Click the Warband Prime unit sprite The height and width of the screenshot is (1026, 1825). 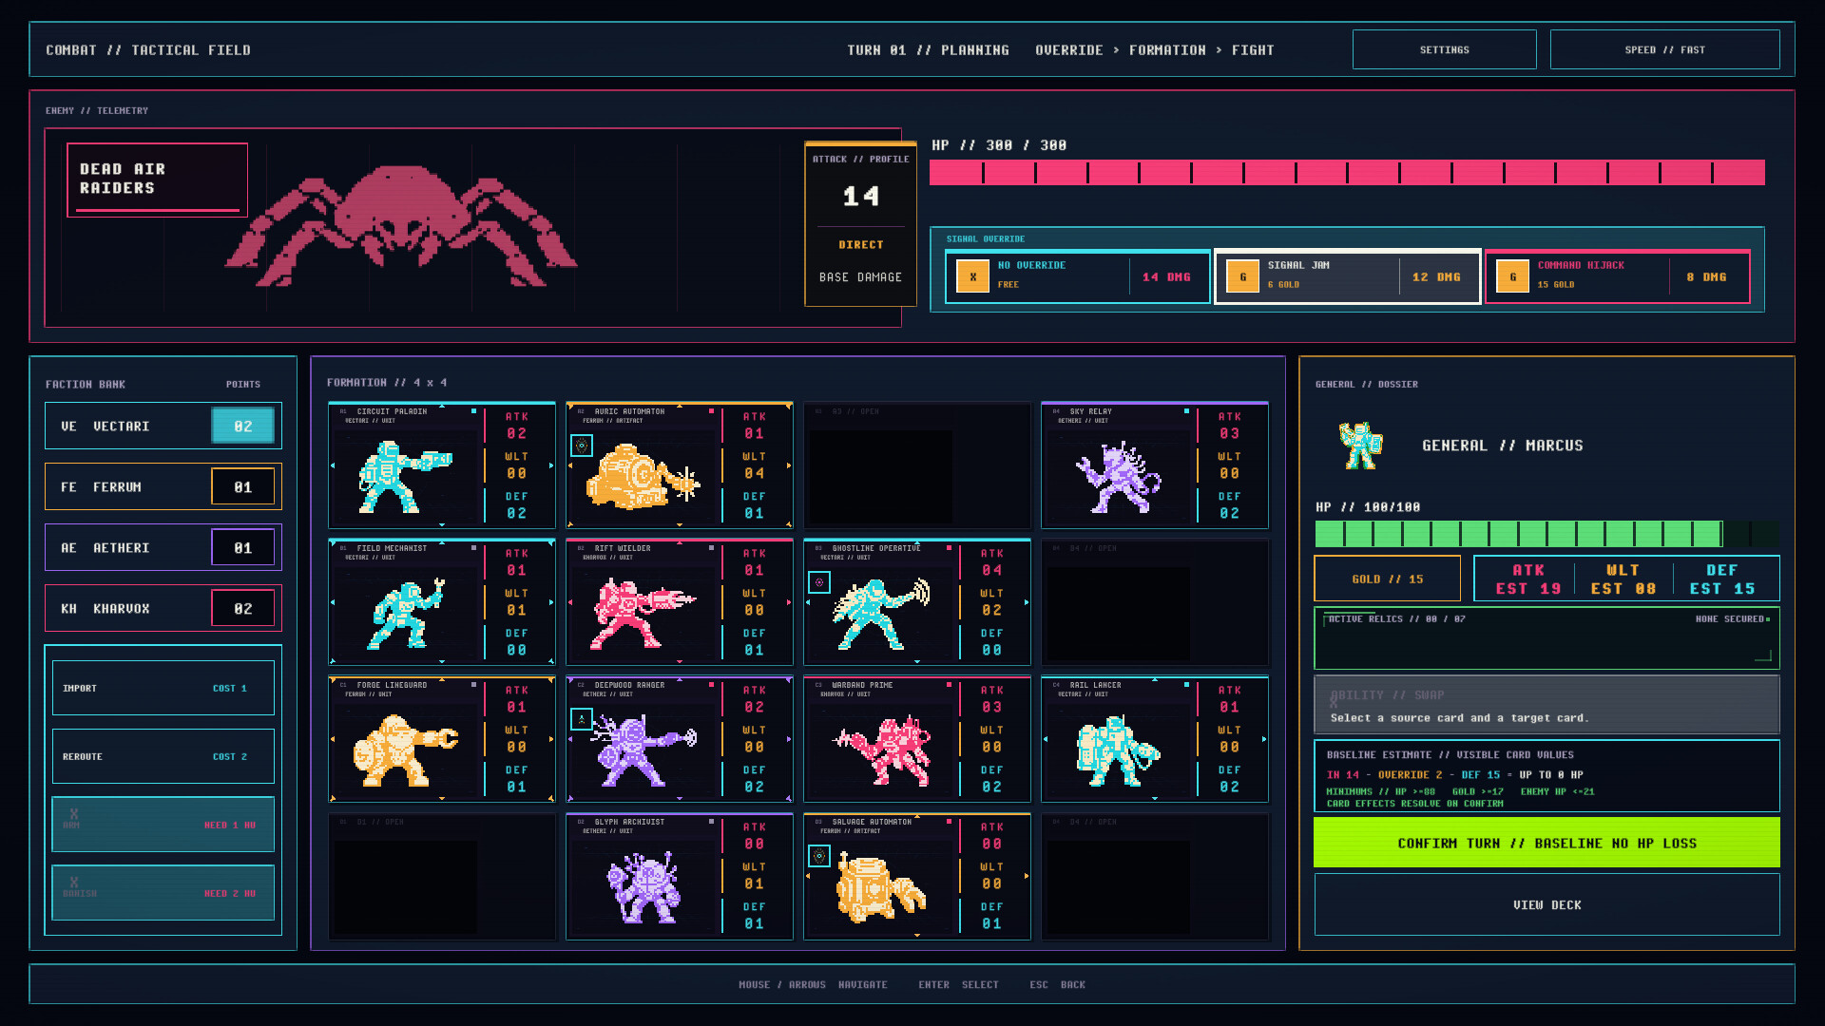[x=880, y=750]
